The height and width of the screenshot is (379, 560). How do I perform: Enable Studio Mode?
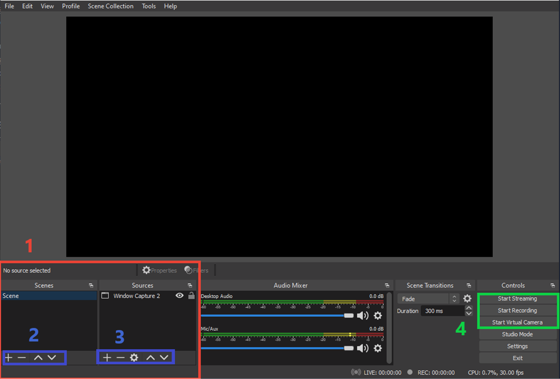pyautogui.click(x=517, y=334)
